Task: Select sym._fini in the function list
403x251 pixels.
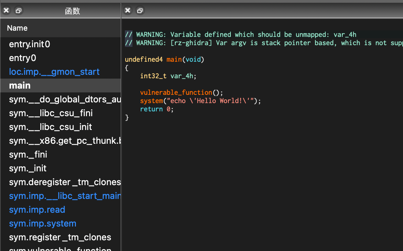Action: point(28,154)
